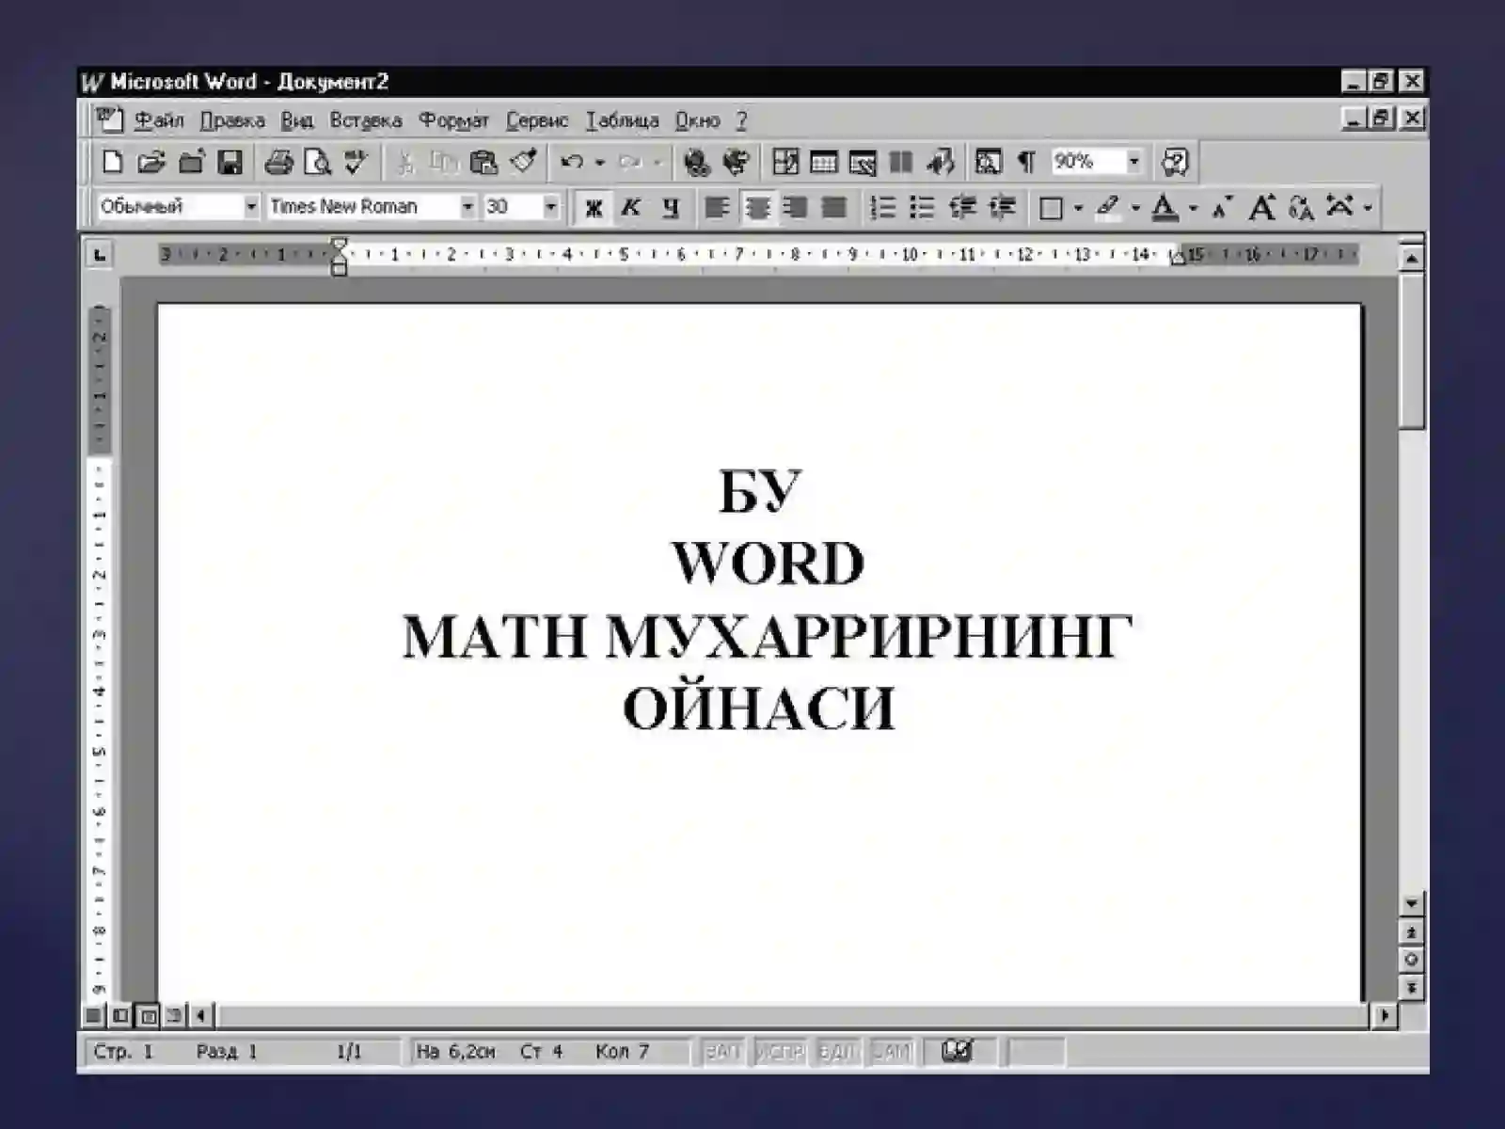
Task: Align text to the right
Action: point(795,207)
